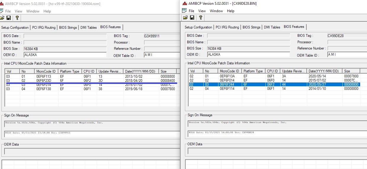Open View menu in left window
367x169 pixels.
click(x=18, y=11)
